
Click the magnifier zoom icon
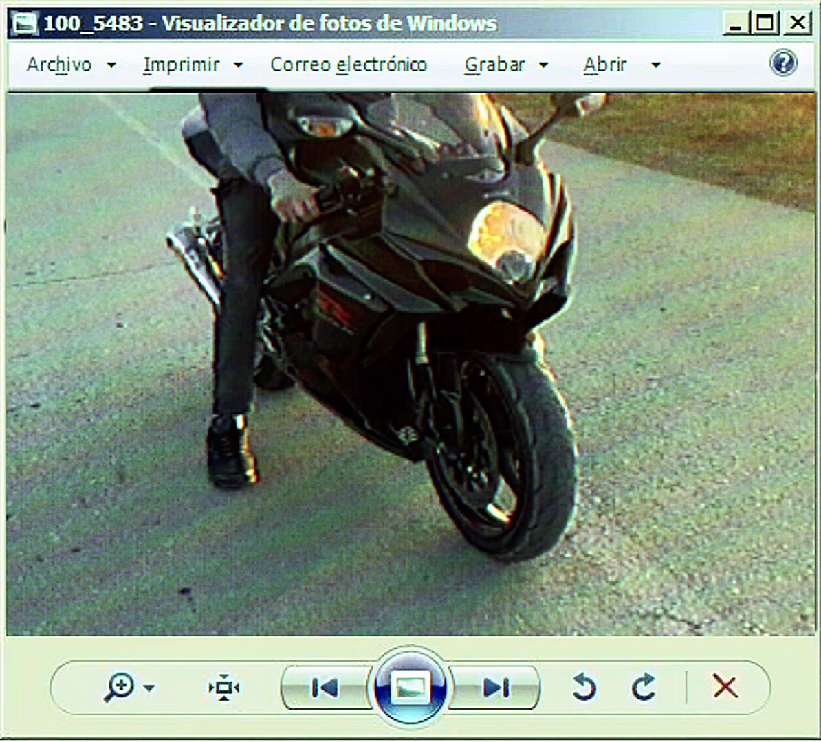tap(120, 686)
